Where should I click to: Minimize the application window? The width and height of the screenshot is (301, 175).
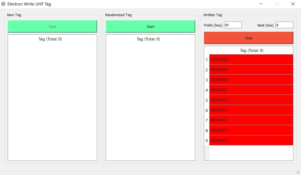[x=261, y=4]
